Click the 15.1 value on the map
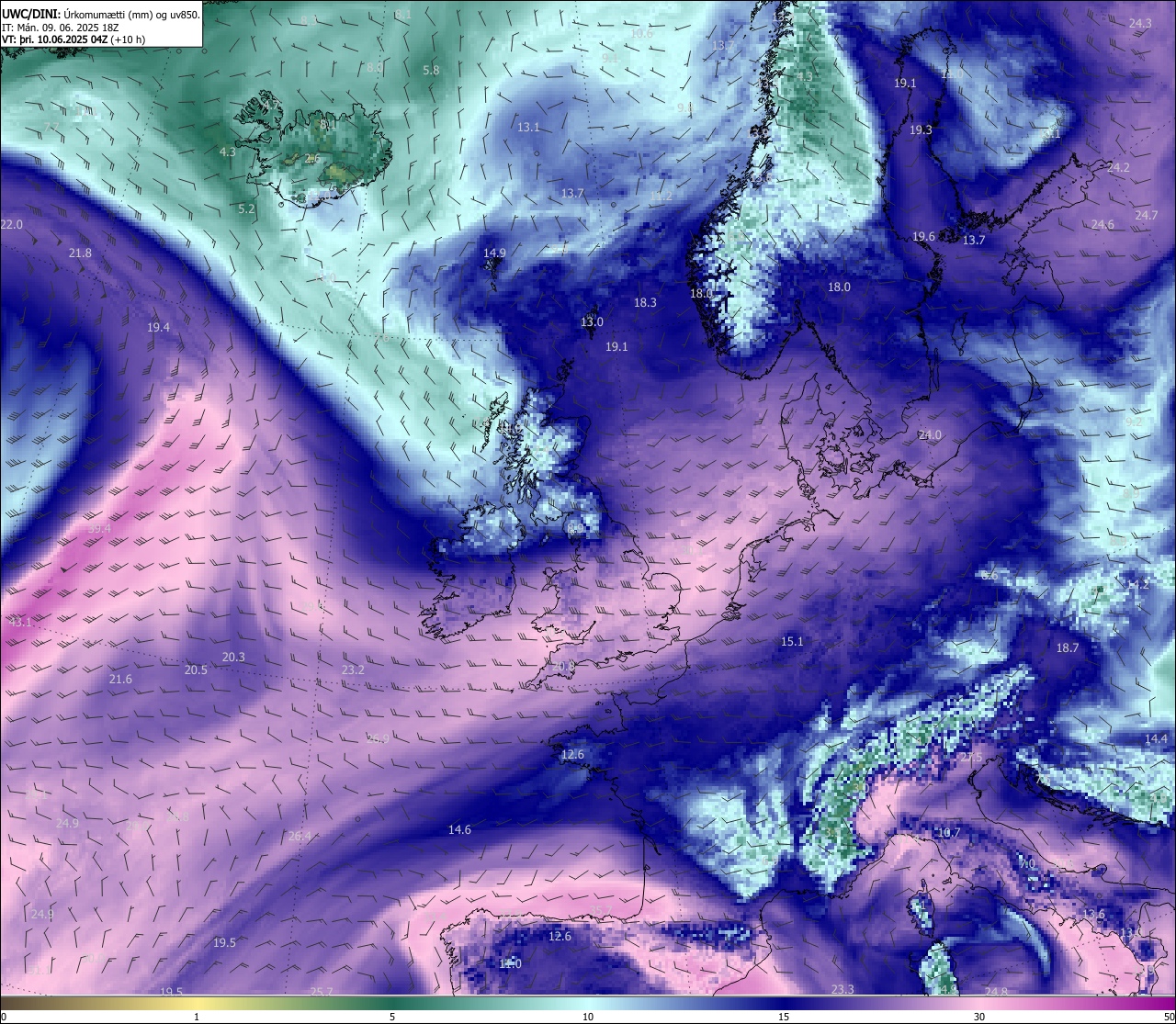This screenshot has width=1176, height=1024. (792, 641)
